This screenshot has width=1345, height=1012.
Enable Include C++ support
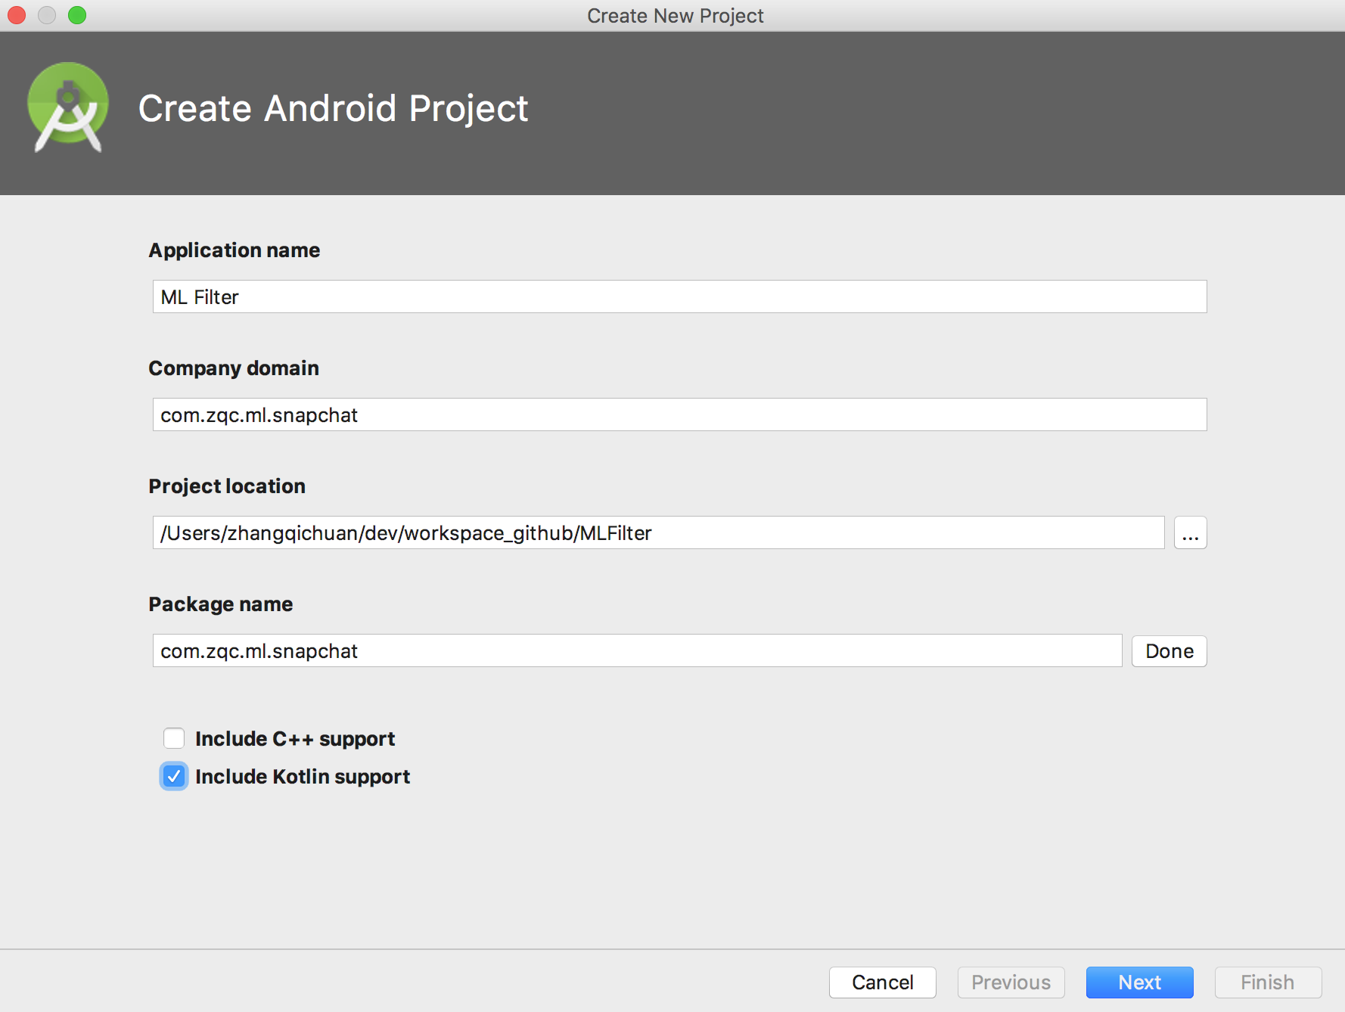tap(174, 738)
